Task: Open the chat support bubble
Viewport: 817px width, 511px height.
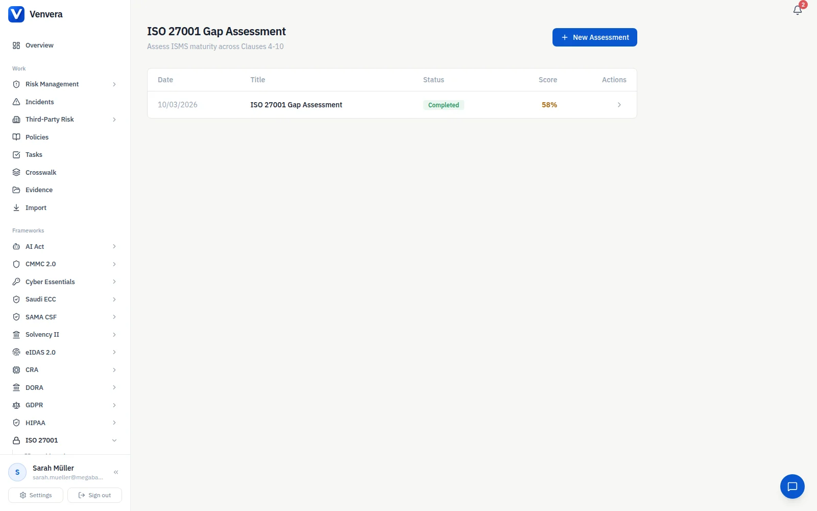Action: tap(792, 486)
